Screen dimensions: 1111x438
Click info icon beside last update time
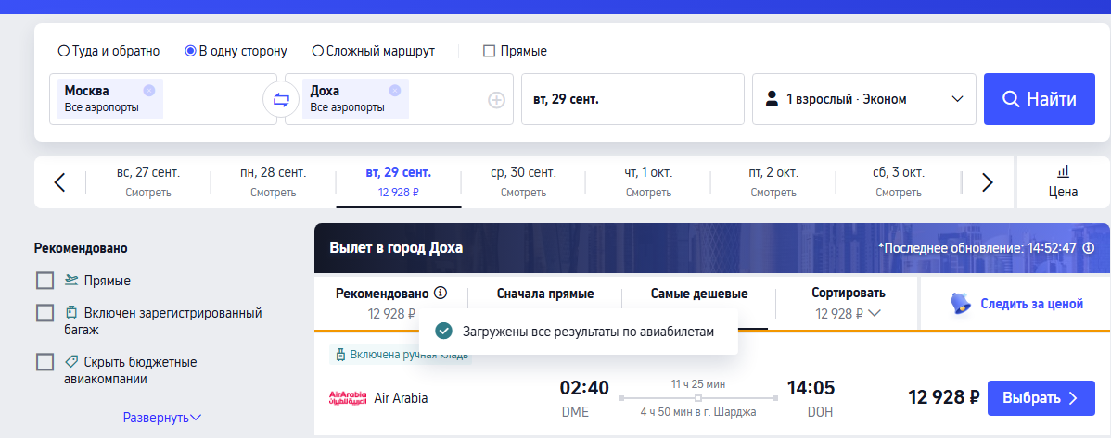(1089, 248)
